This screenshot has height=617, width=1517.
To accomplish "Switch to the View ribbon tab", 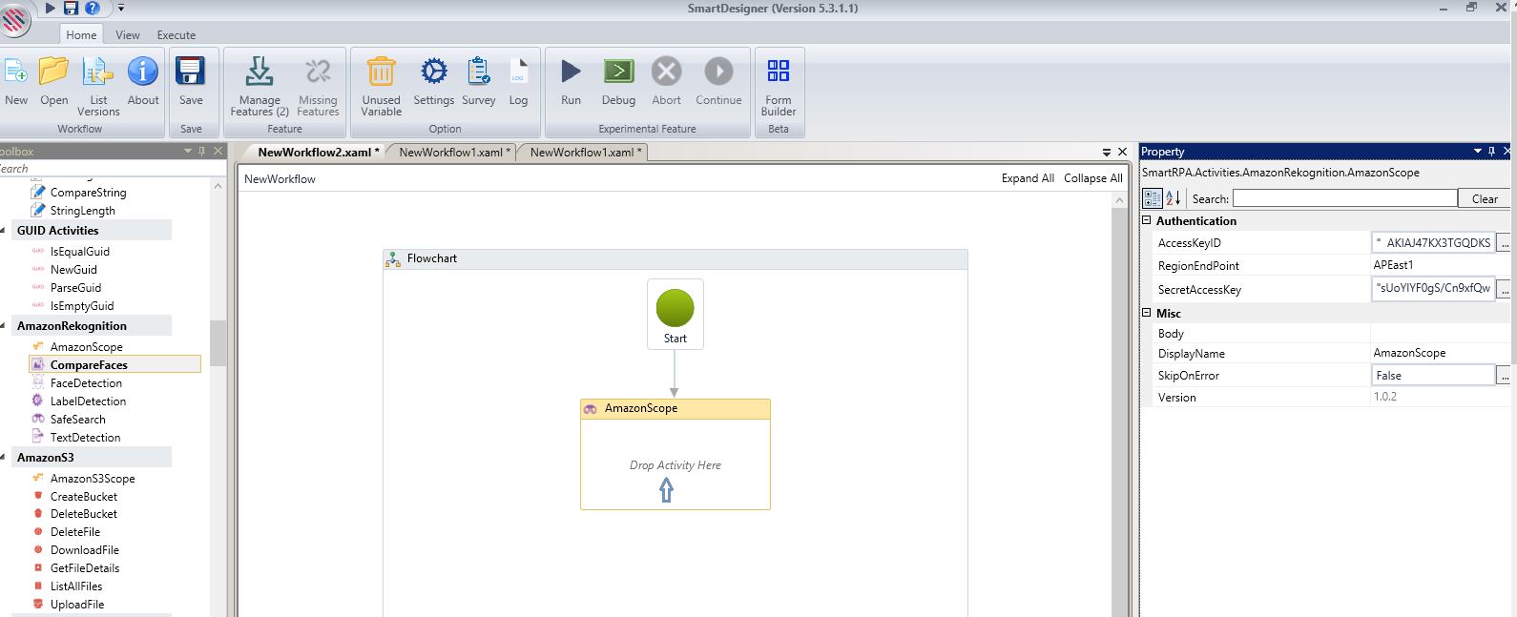I will tap(128, 35).
